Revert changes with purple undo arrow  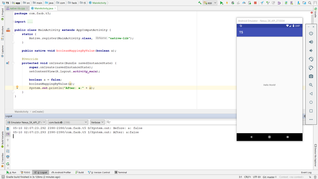coord(279,3)
